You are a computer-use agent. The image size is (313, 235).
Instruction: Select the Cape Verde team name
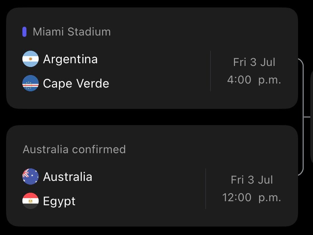click(x=76, y=84)
